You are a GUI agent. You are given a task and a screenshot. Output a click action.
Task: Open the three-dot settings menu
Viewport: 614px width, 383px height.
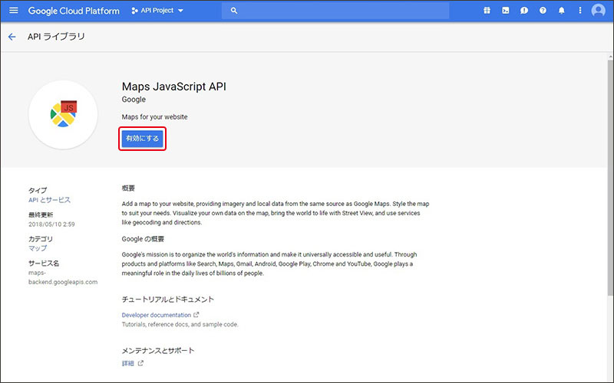(x=580, y=11)
